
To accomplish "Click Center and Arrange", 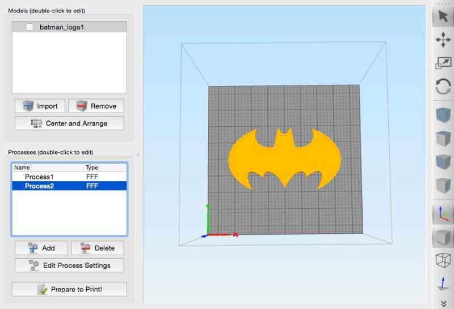I will (69, 123).
